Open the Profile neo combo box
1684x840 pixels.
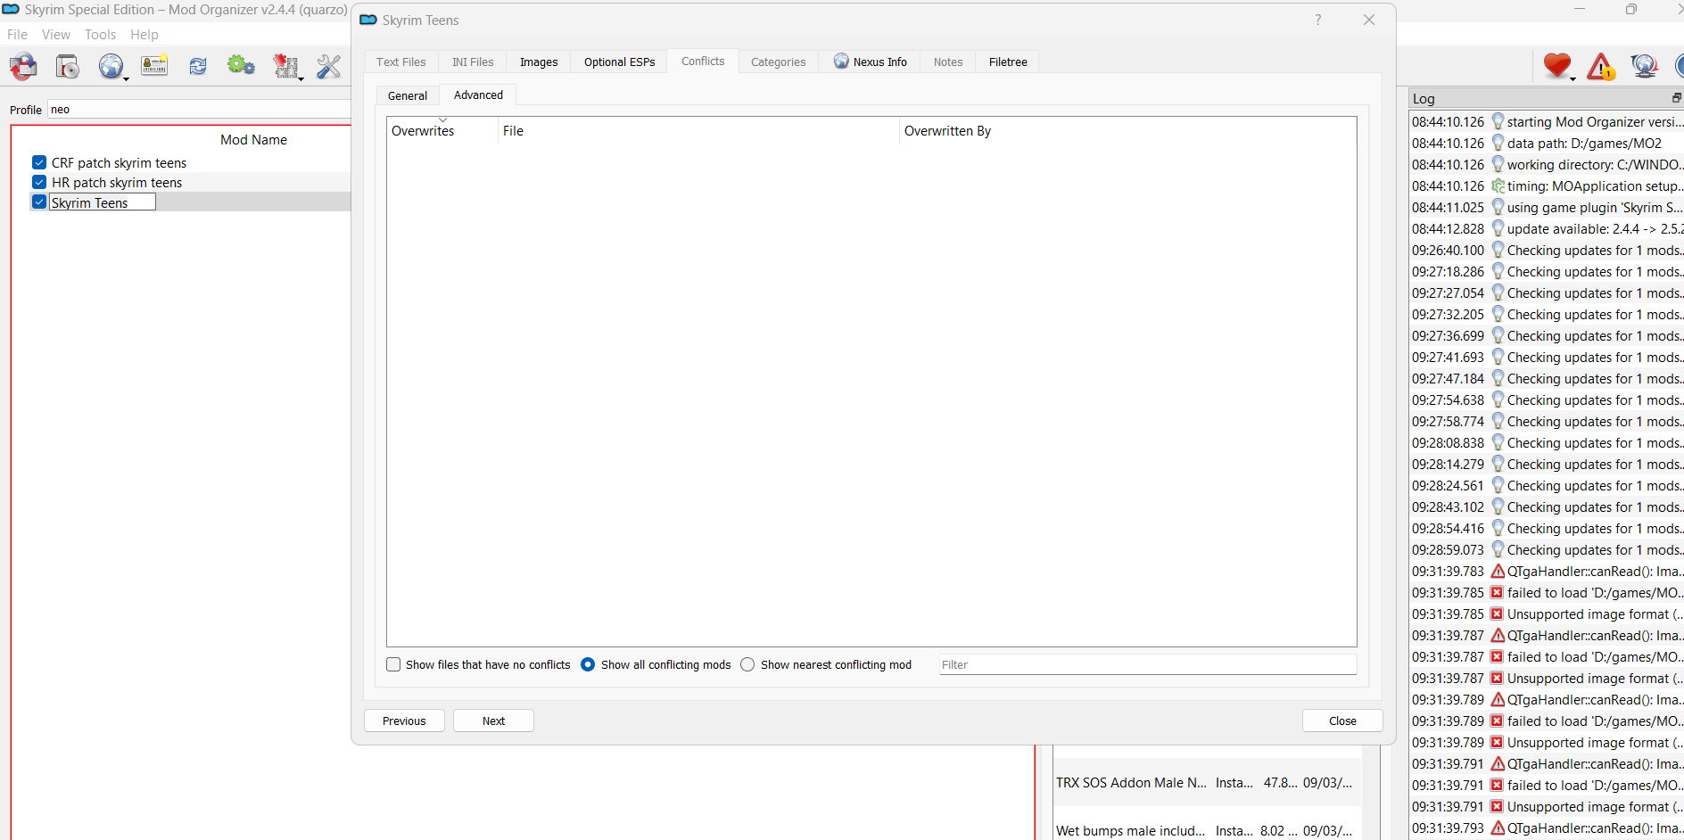(x=199, y=110)
